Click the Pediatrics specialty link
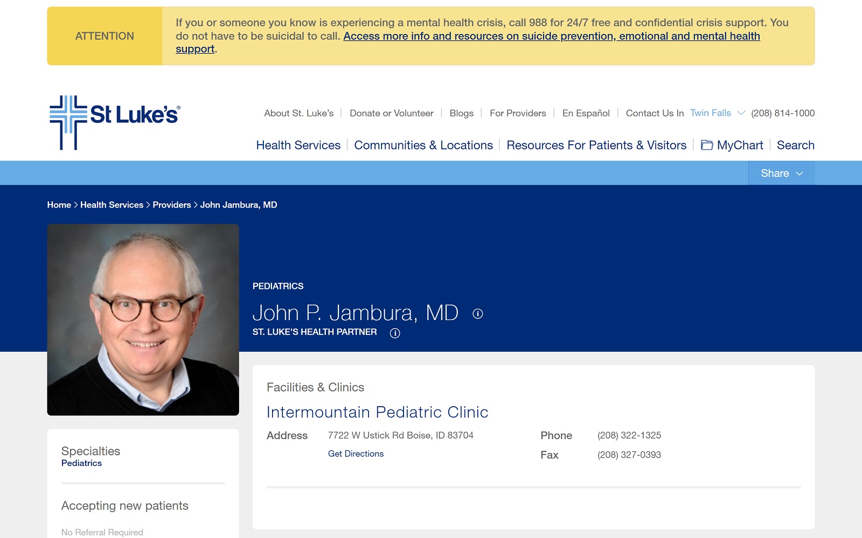Image resolution: width=862 pixels, height=538 pixels. pyautogui.click(x=81, y=463)
